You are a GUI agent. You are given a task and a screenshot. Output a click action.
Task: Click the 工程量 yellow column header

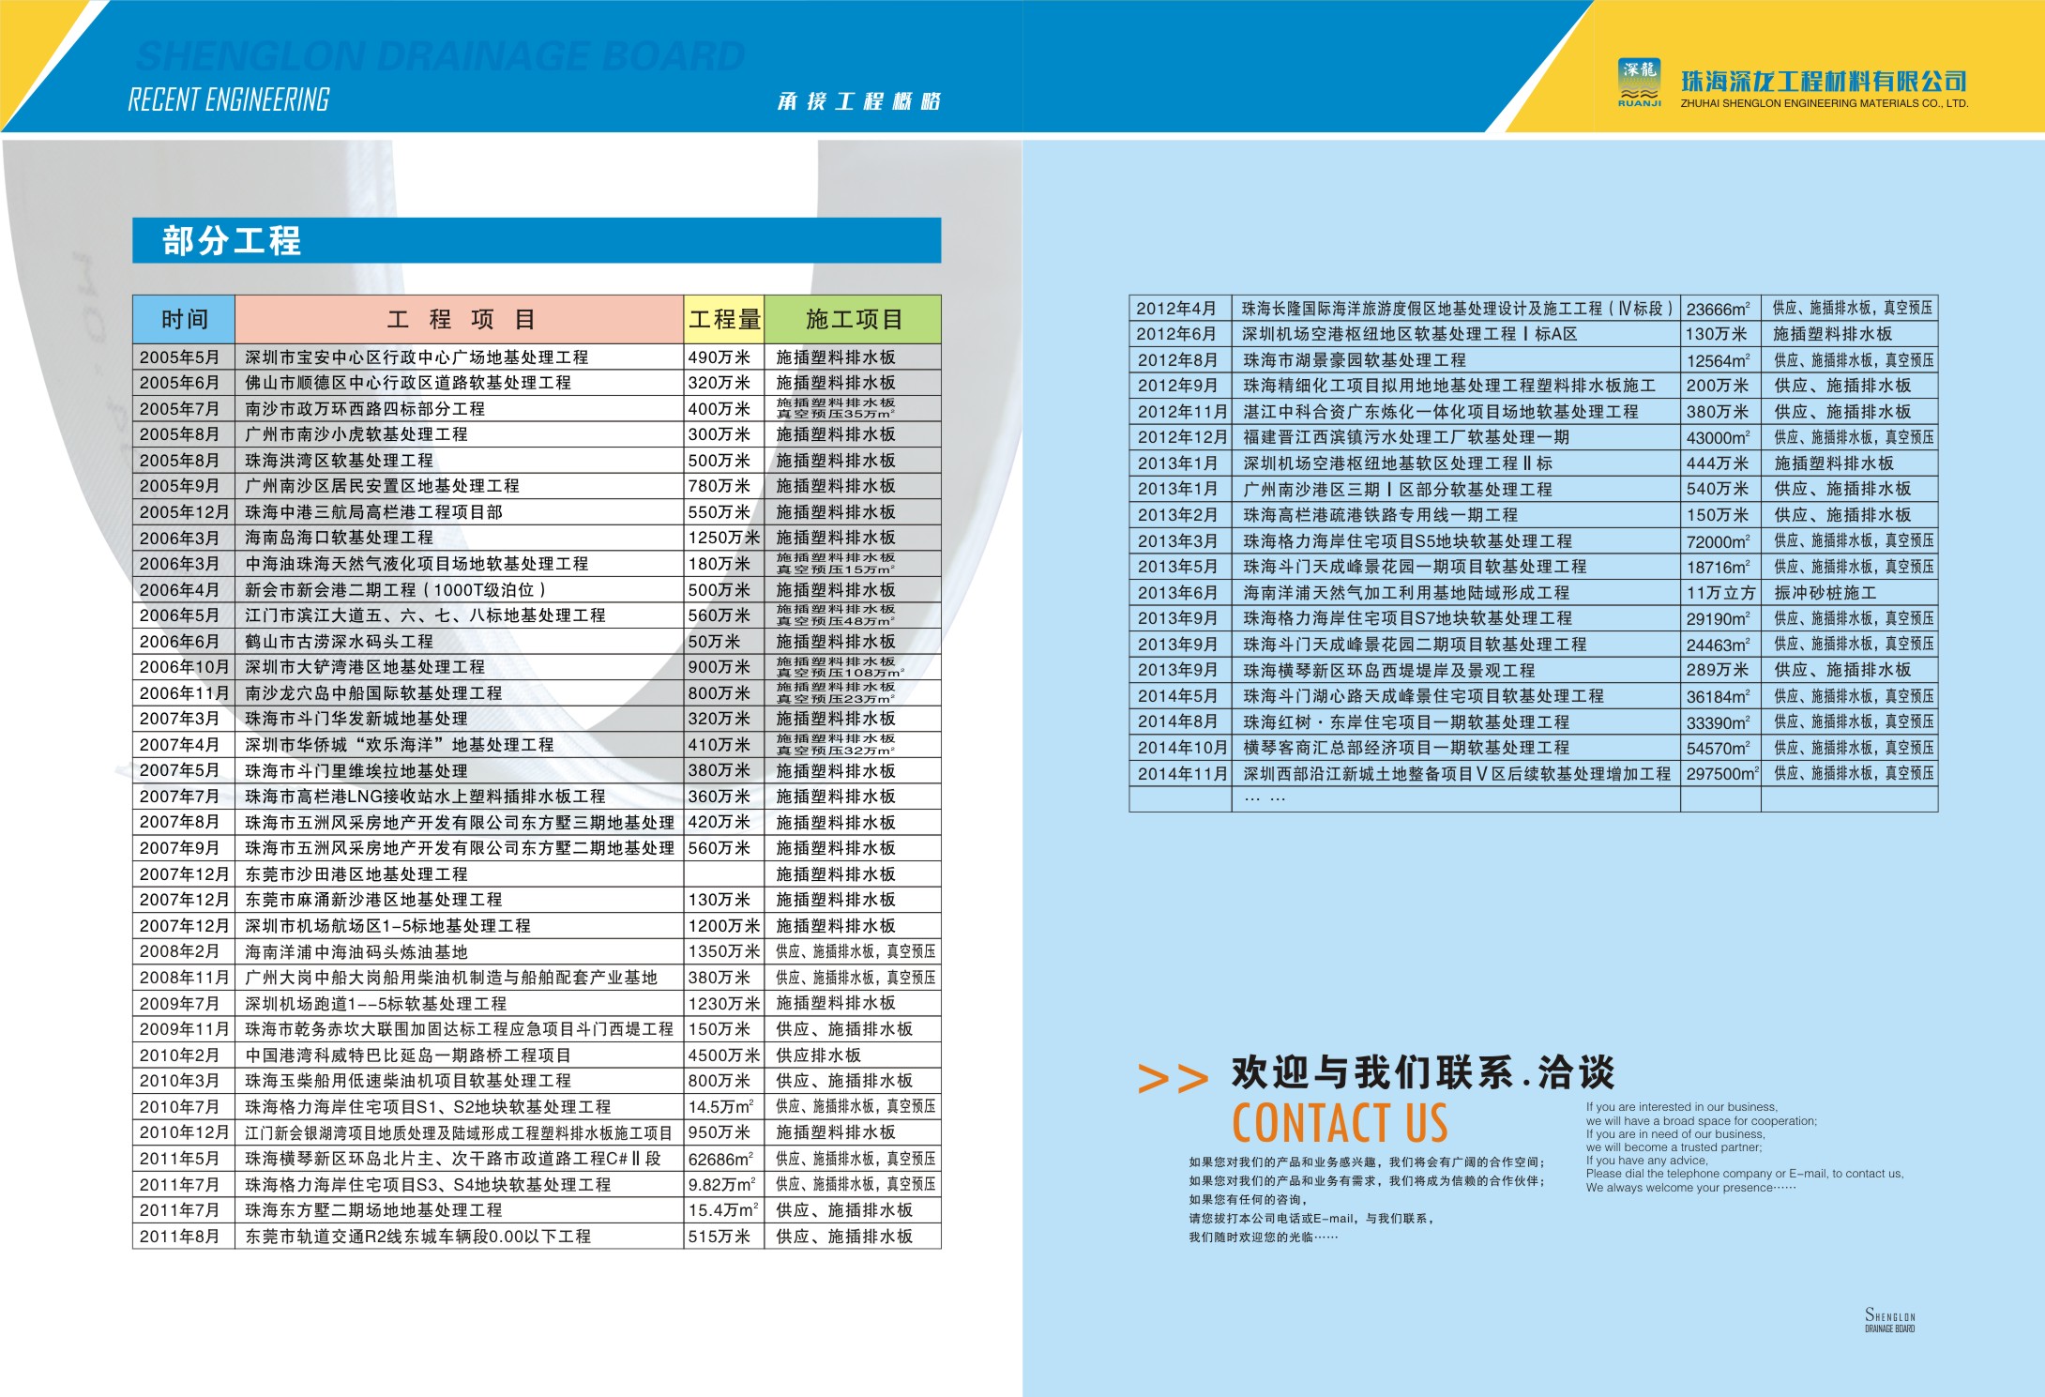724,319
